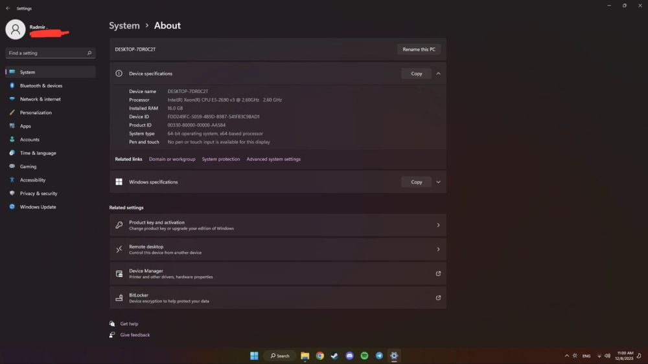Open Time & language settings
Image resolution: width=648 pixels, height=364 pixels.
(51, 153)
